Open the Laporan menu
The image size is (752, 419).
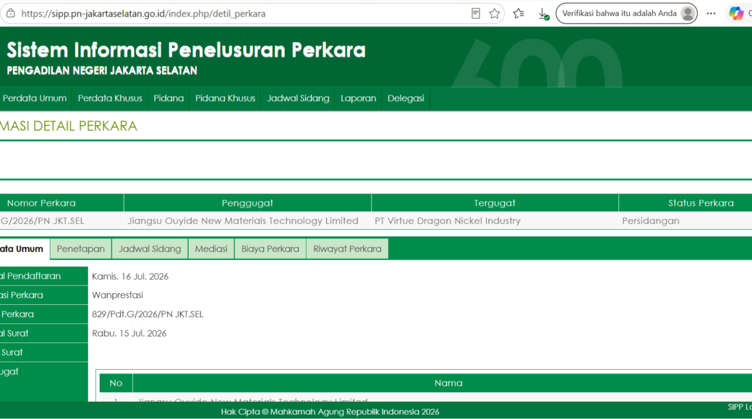click(358, 98)
